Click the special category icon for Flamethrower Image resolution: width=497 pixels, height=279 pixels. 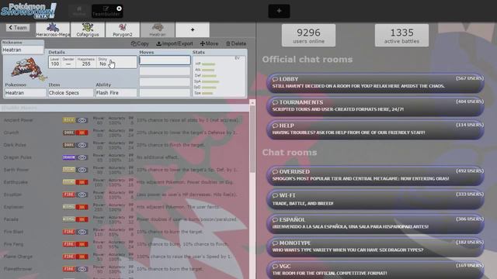(x=82, y=269)
